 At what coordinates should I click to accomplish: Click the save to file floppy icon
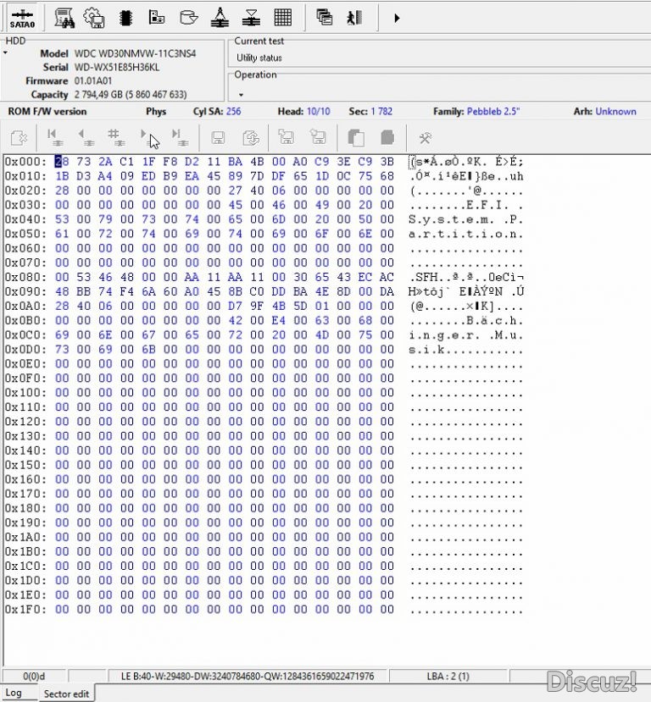coord(318,138)
